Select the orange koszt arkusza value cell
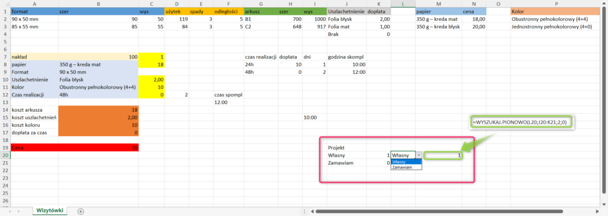 point(99,109)
